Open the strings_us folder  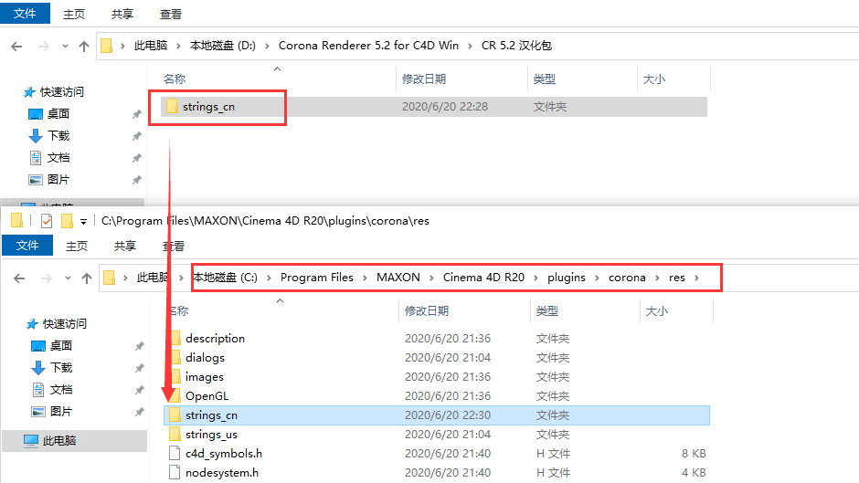[211, 435]
